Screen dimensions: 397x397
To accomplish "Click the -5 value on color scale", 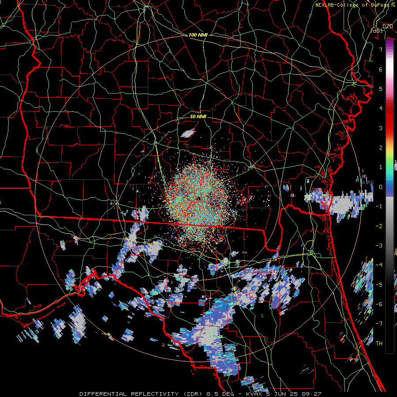I will [379, 285].
